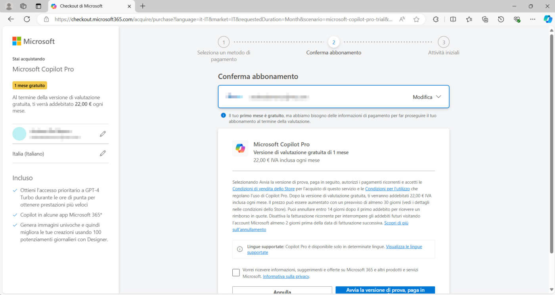Image resolution: width=555 pixels, height=295 pixels.
Task: Go back to the previous page
Action: coord(11,19)
